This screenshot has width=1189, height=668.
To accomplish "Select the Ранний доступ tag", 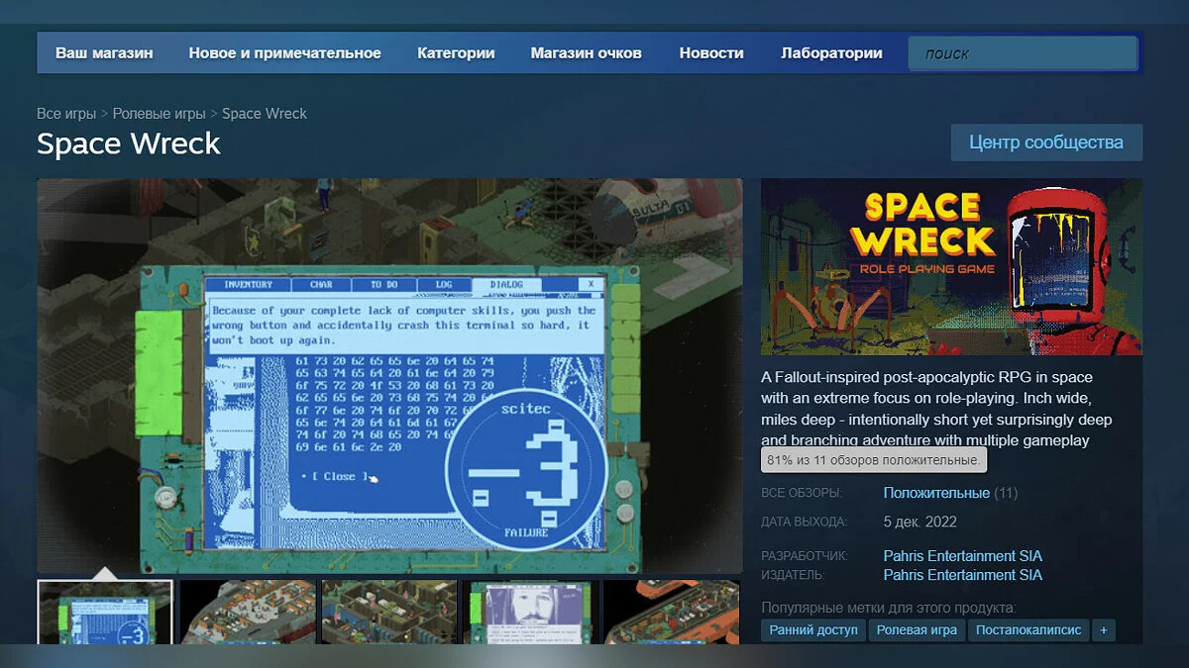I will (x=813, y=630).
